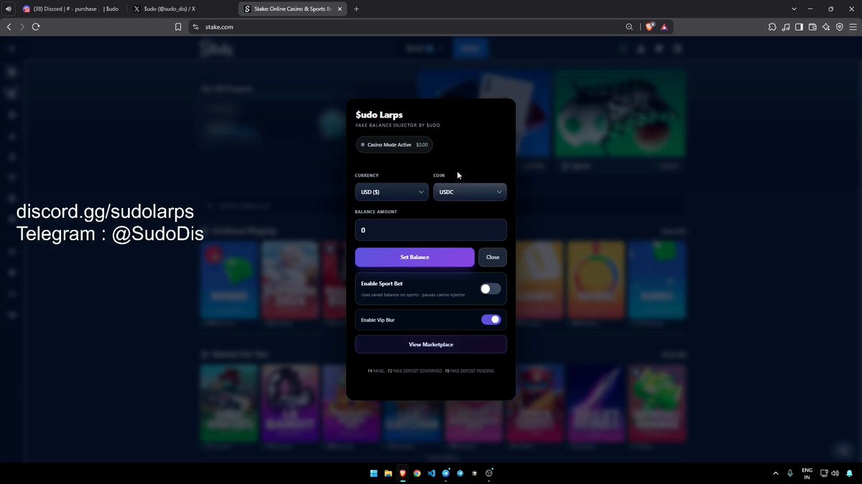The width and height of the screenshot is (862, 484).
Task: Toggle the Enable Sport Bet switch
Action: pos(491,288)
